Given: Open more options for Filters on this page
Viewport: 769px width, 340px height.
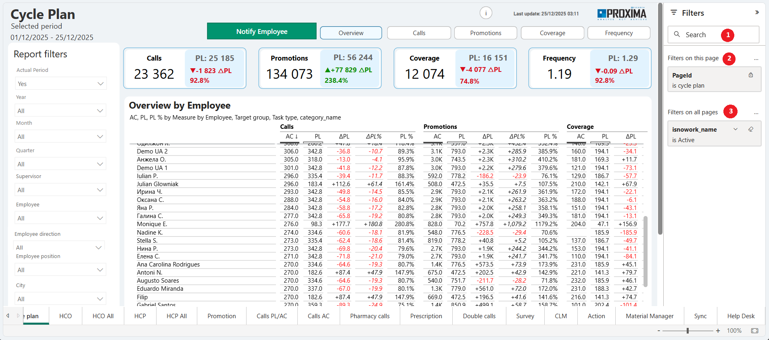Looking at the screenshot, I should click(x=756, y=59).
